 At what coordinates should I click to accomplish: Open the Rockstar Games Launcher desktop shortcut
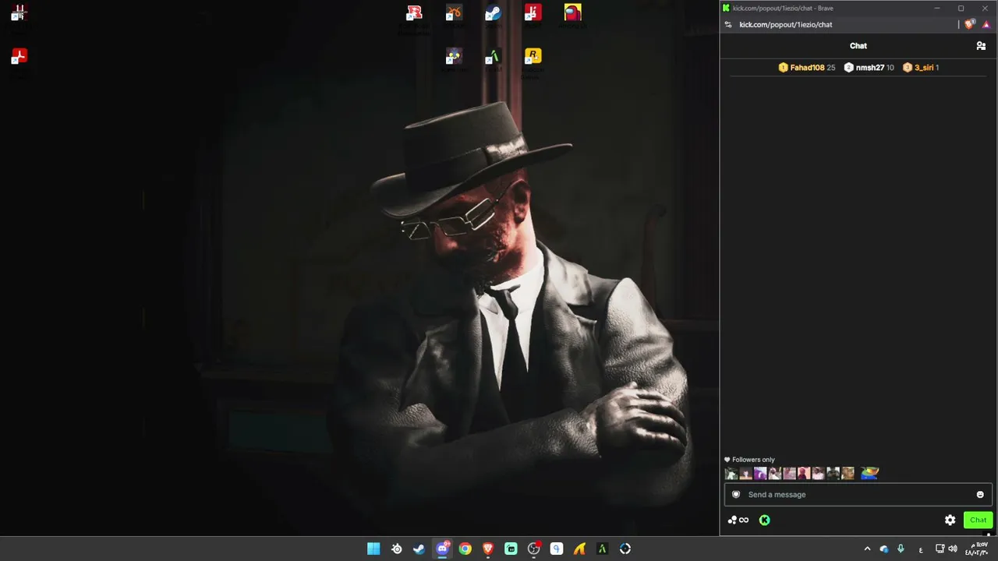point(533,57)
